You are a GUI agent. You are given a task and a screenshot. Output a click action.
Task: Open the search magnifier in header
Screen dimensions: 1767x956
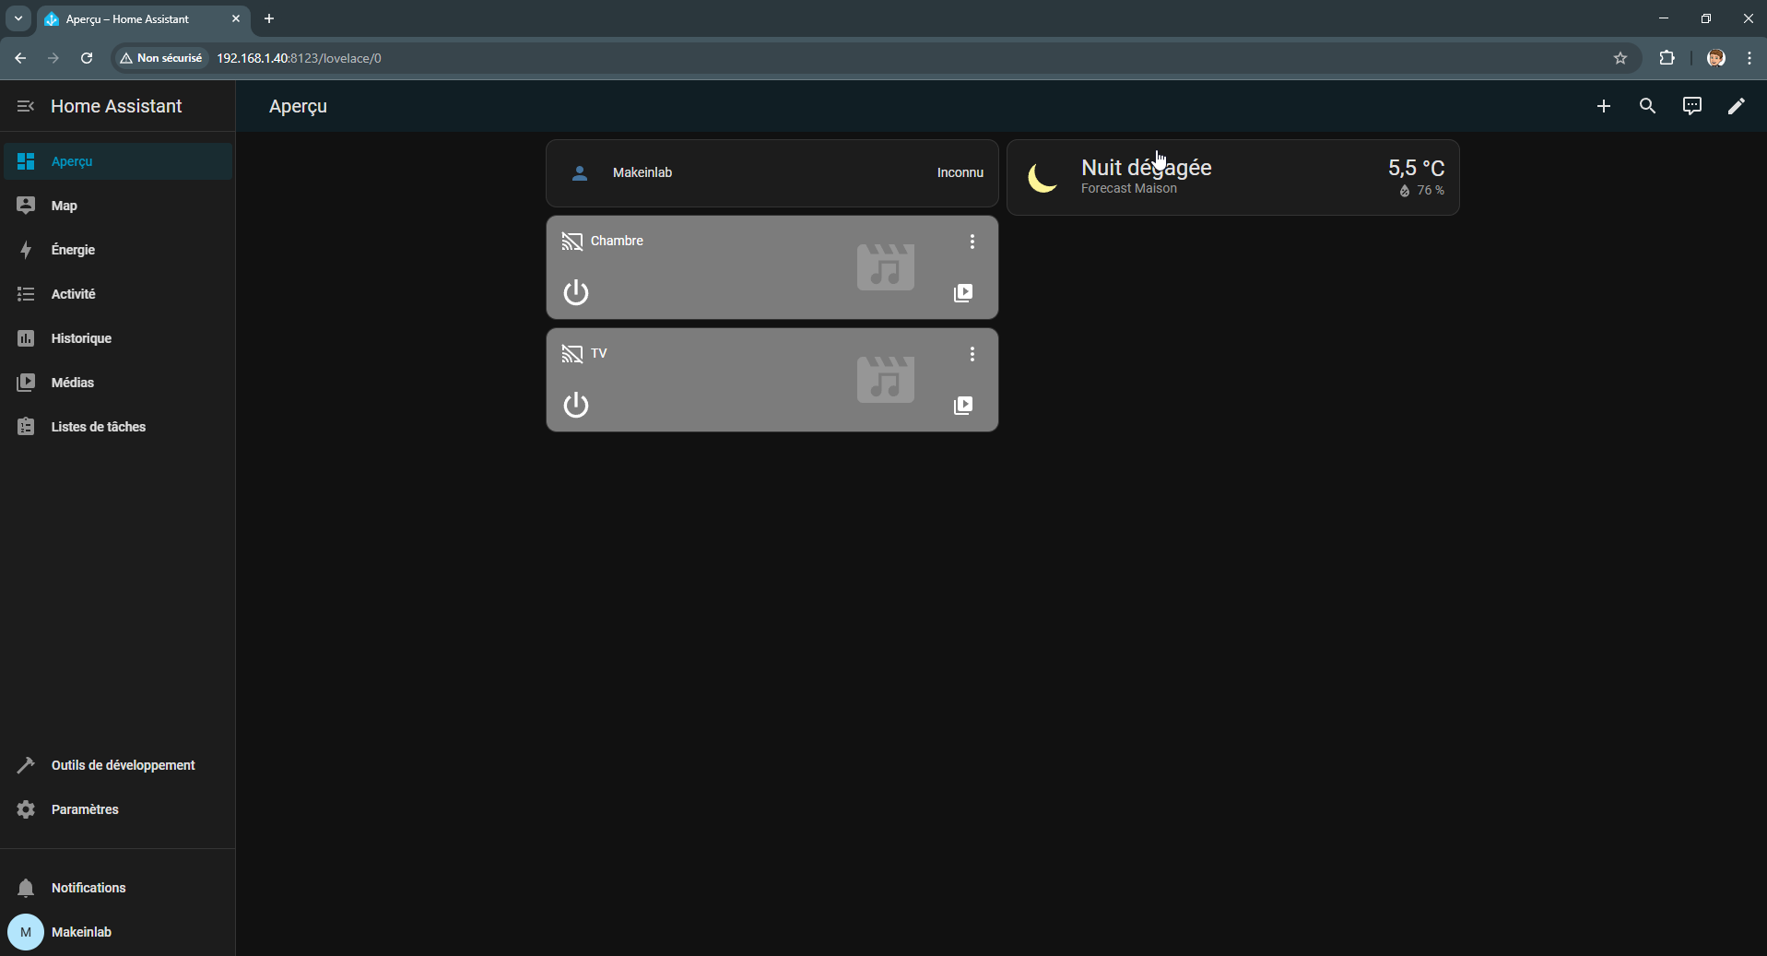[x=1647, y=106]
